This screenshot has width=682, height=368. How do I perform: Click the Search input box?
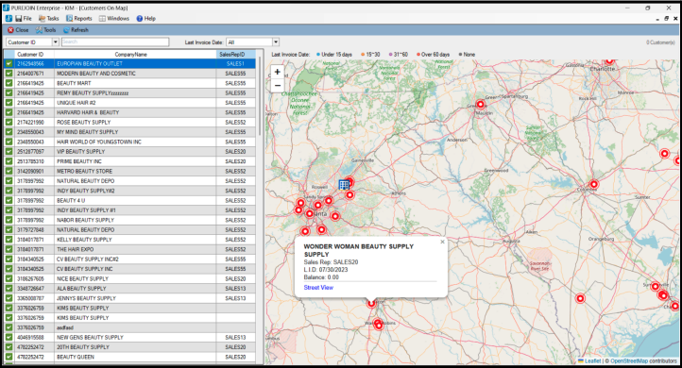pos(115,42)
